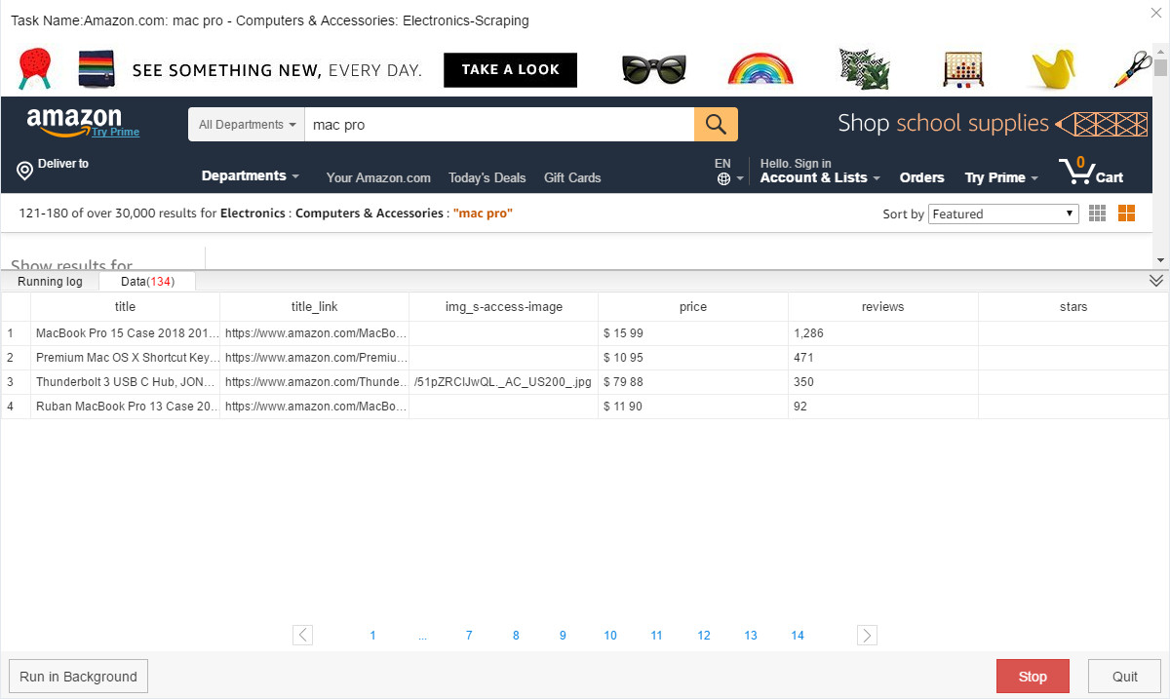The image size is (1170, 699).
Task: Select the 51pZRClJwQL image filename cell
Action: tap(504, 382)
